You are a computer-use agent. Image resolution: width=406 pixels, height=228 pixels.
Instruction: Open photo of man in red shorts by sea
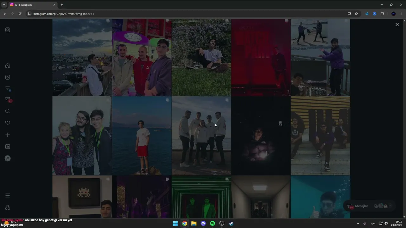(x=142, y=136)
